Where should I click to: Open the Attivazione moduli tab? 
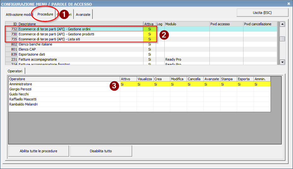(19, 15)
